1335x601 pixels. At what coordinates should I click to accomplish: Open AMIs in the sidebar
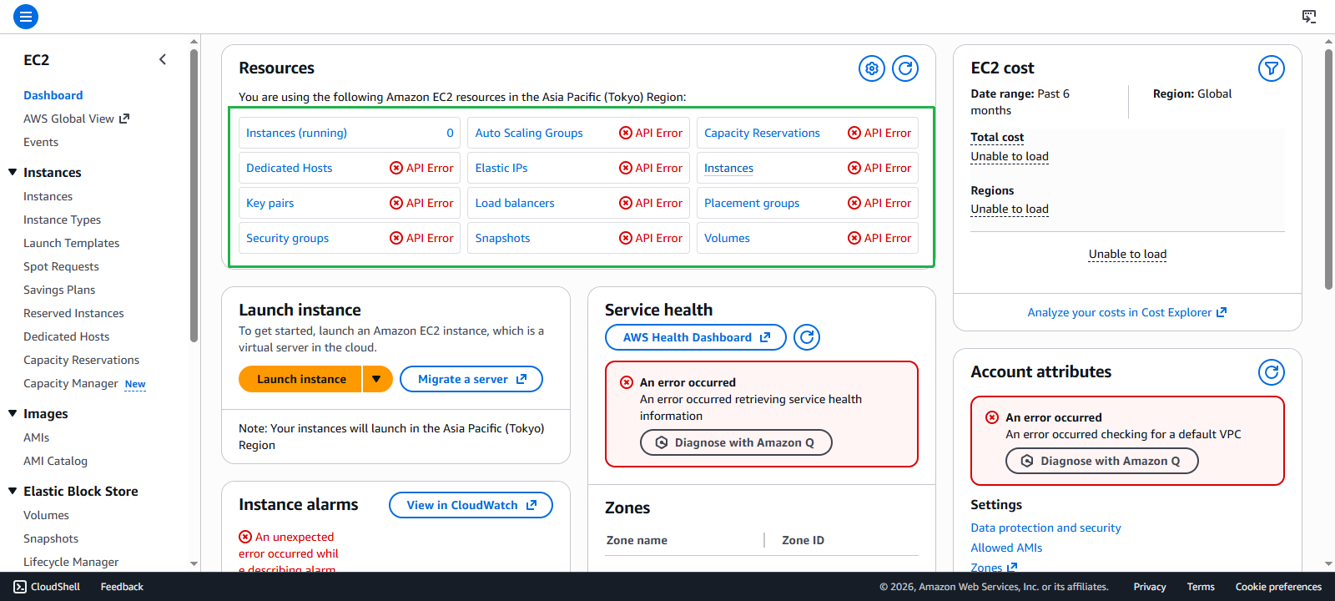37,437
